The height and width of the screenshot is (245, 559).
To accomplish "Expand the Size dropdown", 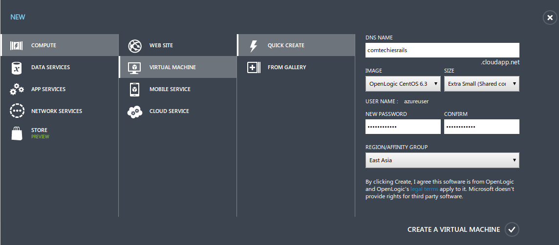I will tap(481, 84).
